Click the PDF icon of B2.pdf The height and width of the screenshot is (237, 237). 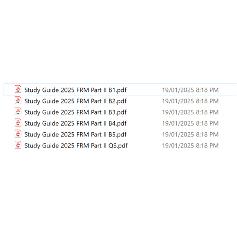[x=18, y=100]
